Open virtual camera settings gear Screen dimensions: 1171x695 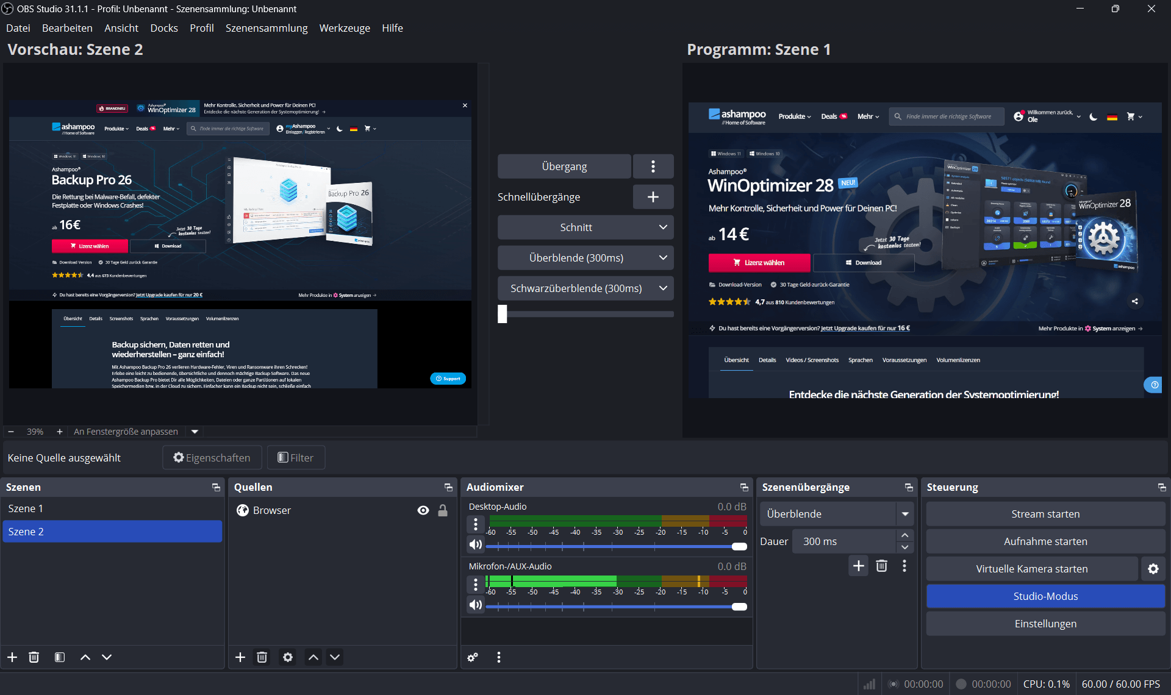[1153, 569]
